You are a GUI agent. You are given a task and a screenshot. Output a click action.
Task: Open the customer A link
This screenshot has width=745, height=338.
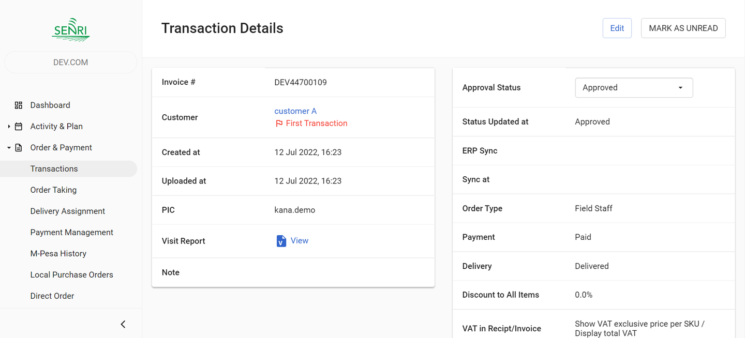click(295, 111)
